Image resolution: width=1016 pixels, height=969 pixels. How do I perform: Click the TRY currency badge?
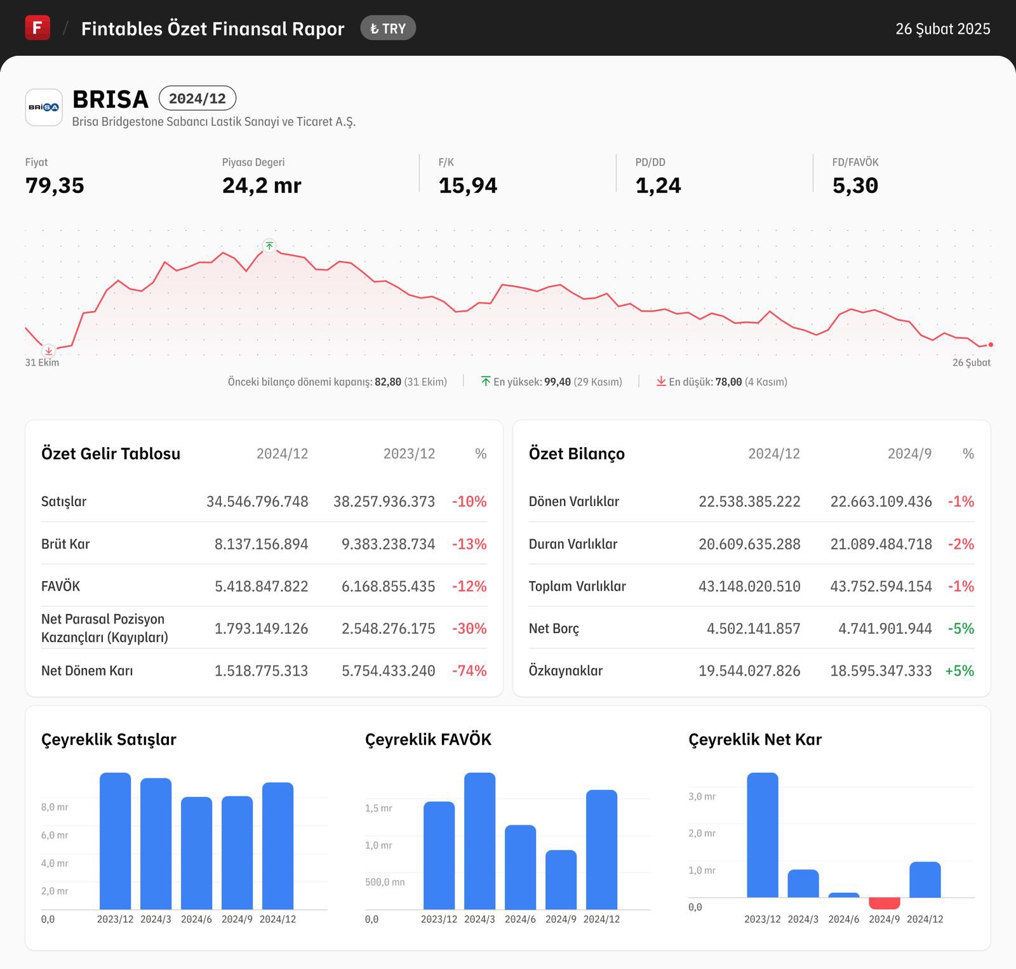pos(388,28)
